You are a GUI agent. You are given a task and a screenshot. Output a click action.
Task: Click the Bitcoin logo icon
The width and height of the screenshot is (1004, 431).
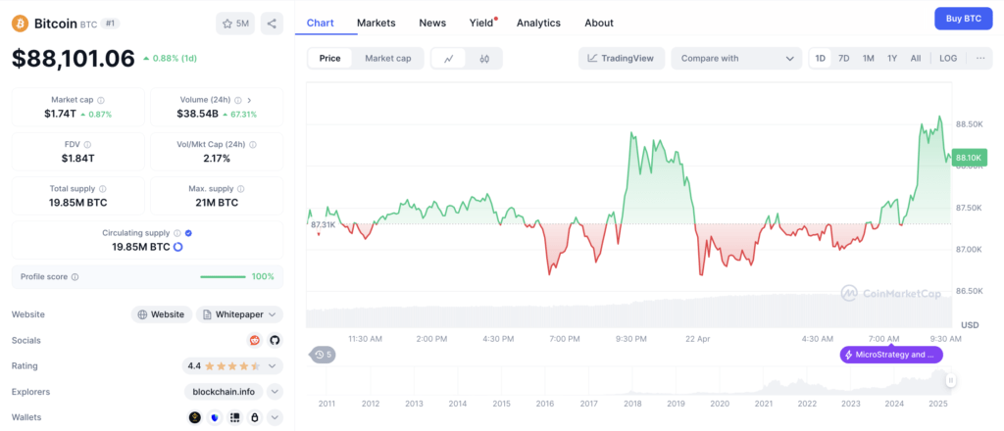click(20, 24)
